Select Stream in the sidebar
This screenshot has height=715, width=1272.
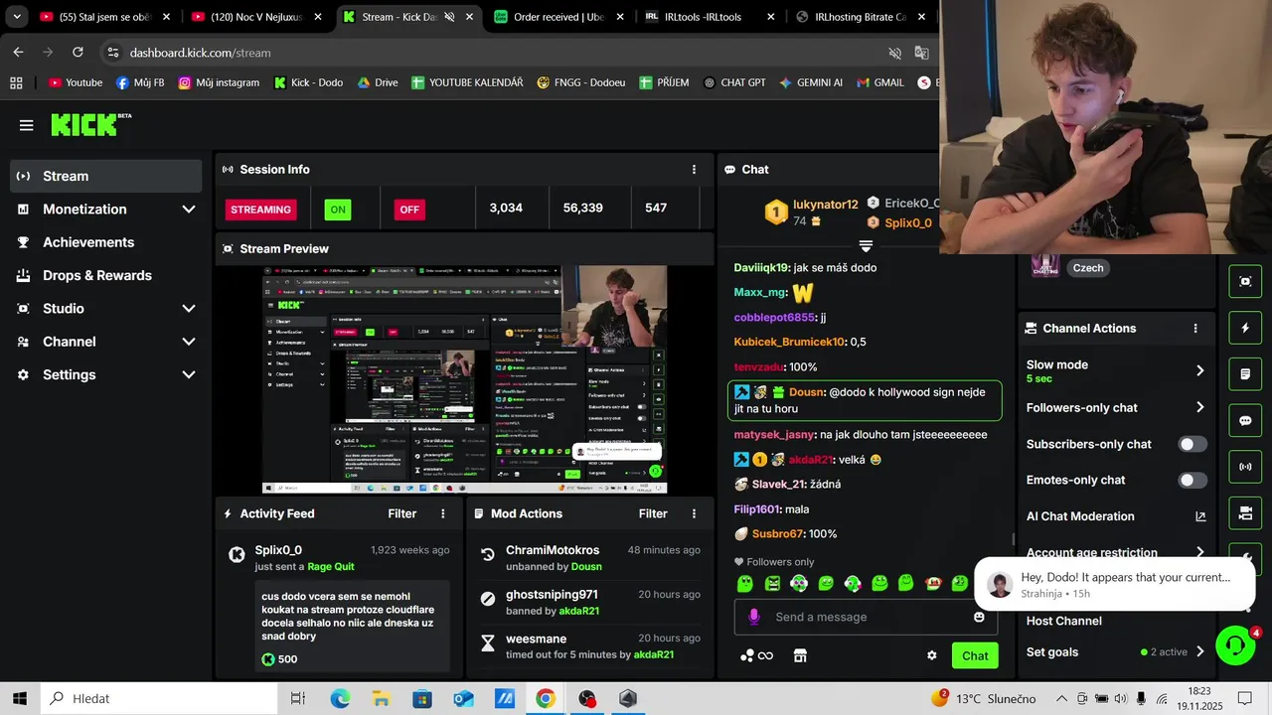(x=106, y=176)
